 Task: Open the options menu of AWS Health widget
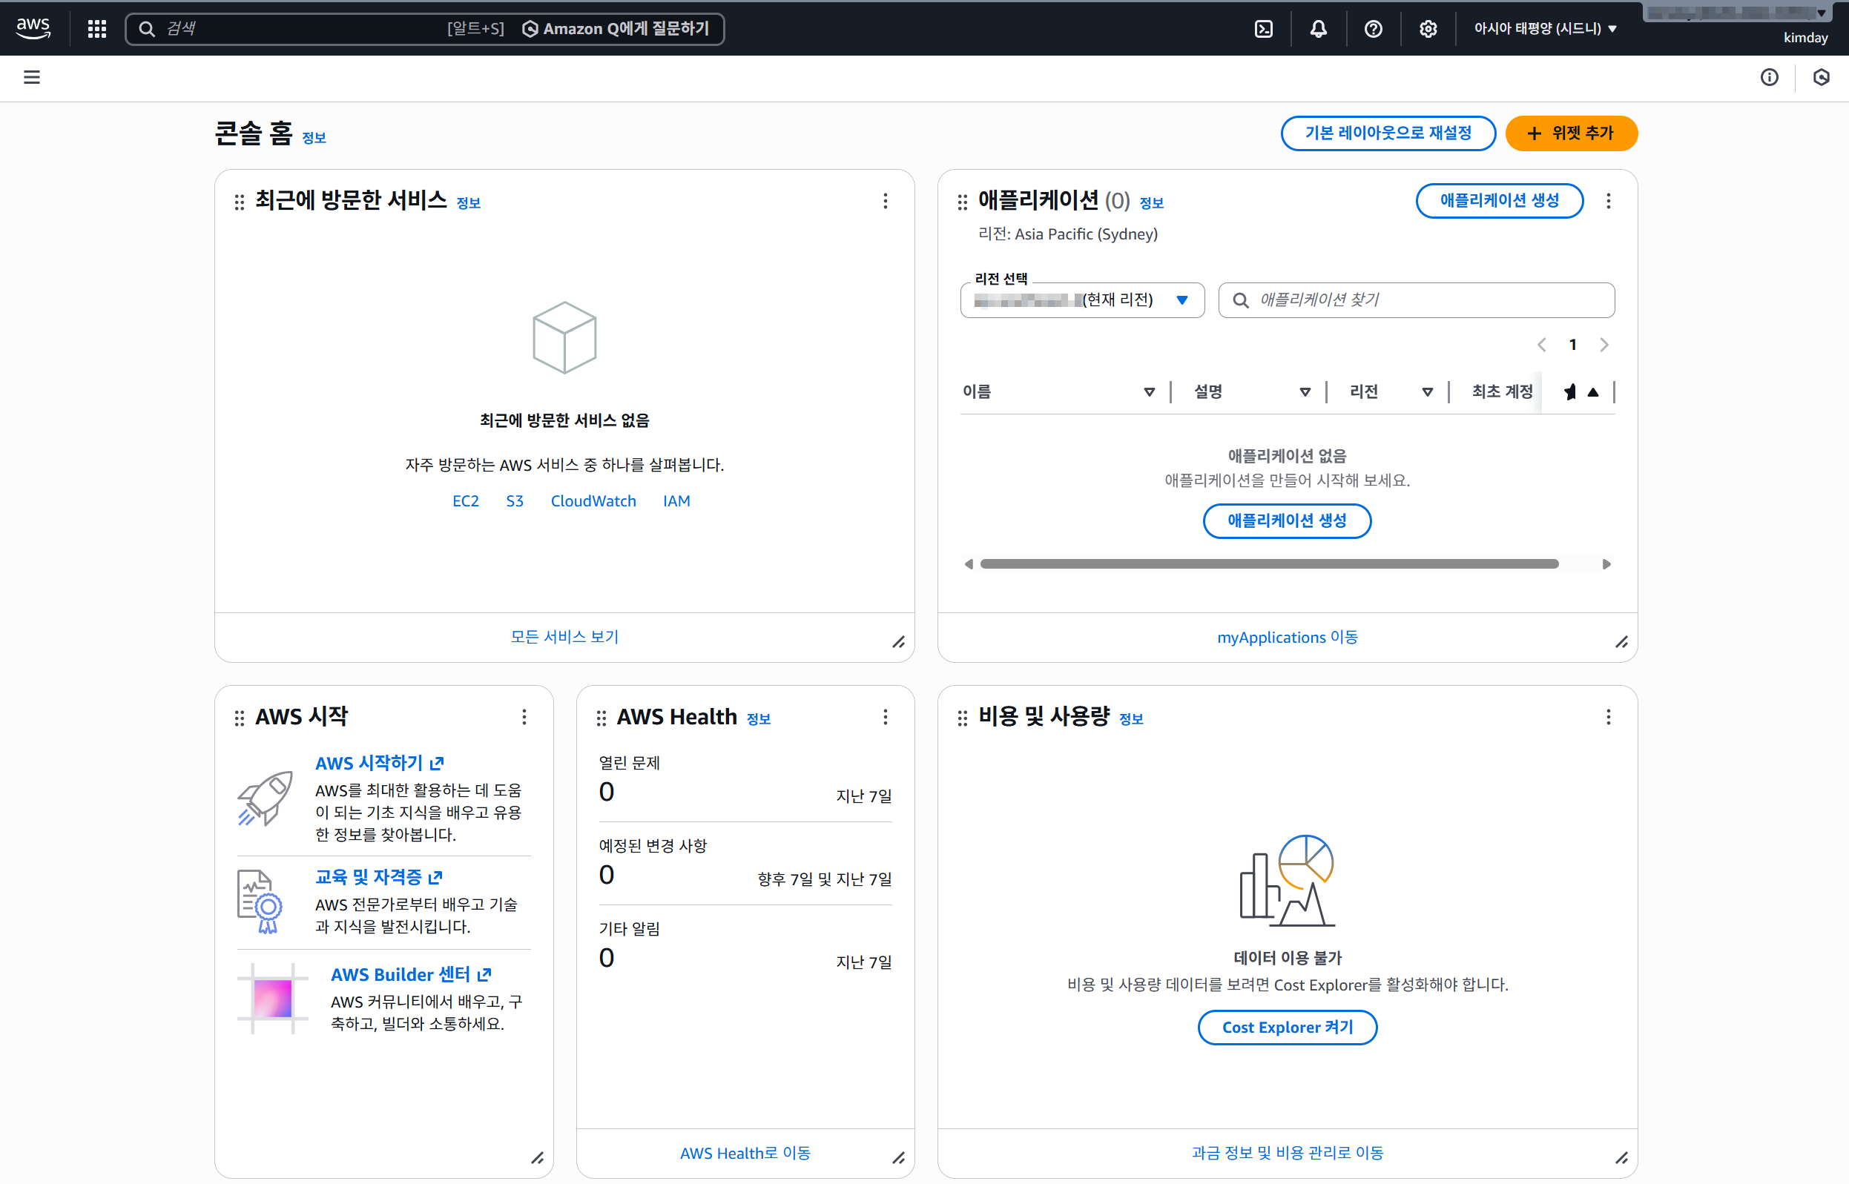pyautogui.click(x=886, y=718)
